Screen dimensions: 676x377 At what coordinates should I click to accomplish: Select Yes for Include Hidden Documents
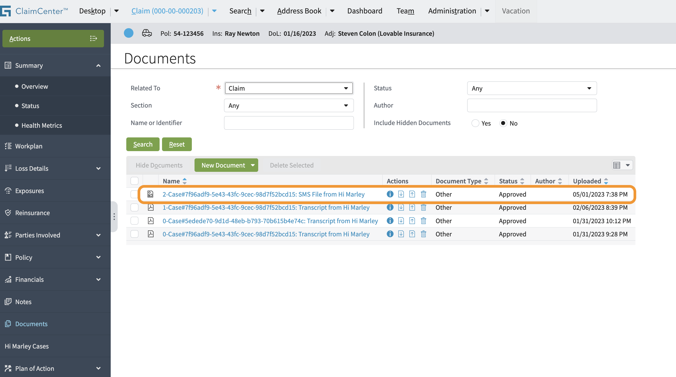[x=475, y=123]
